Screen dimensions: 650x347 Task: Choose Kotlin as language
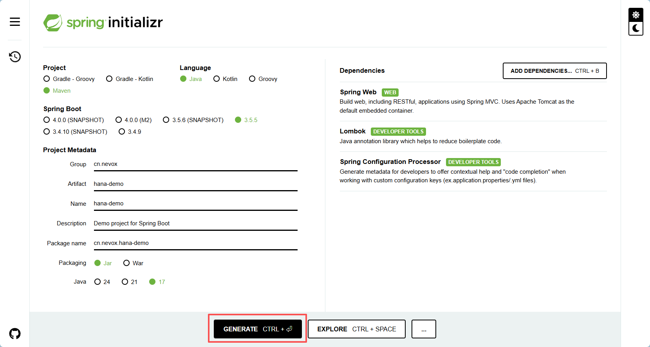pyautogui.click(x=226, y=79)
